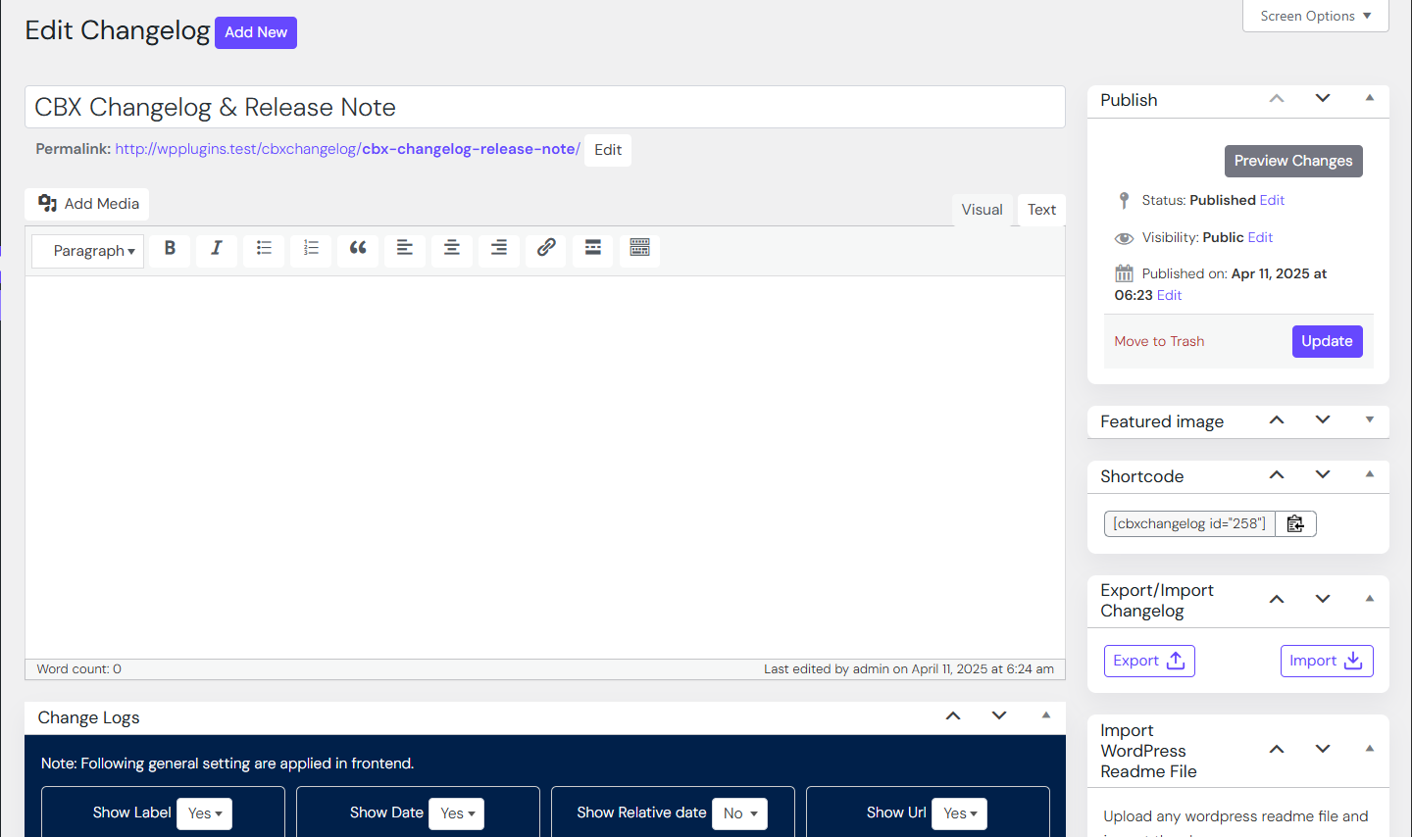Open Screen Options dropdown
Screen dimensions: 1412x837
pyautogui.click(x=1316, y=16)
